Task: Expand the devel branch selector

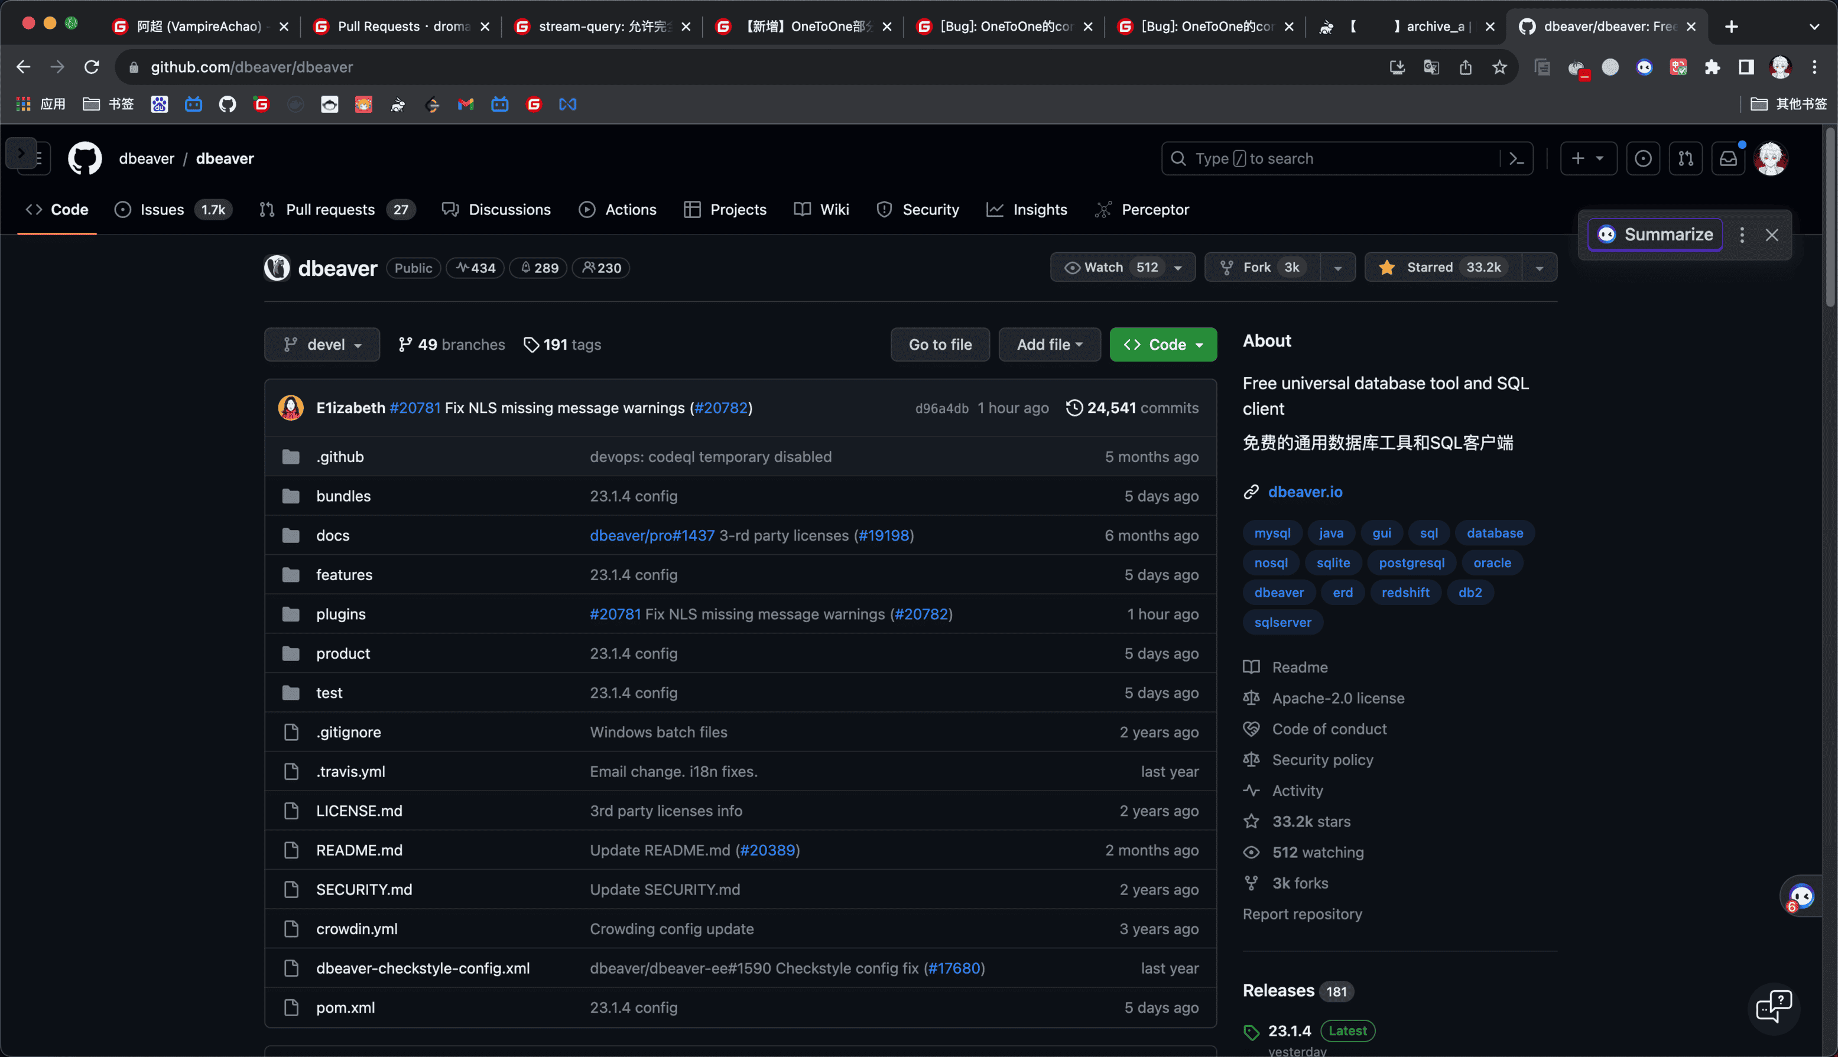Action: point(322,344)
